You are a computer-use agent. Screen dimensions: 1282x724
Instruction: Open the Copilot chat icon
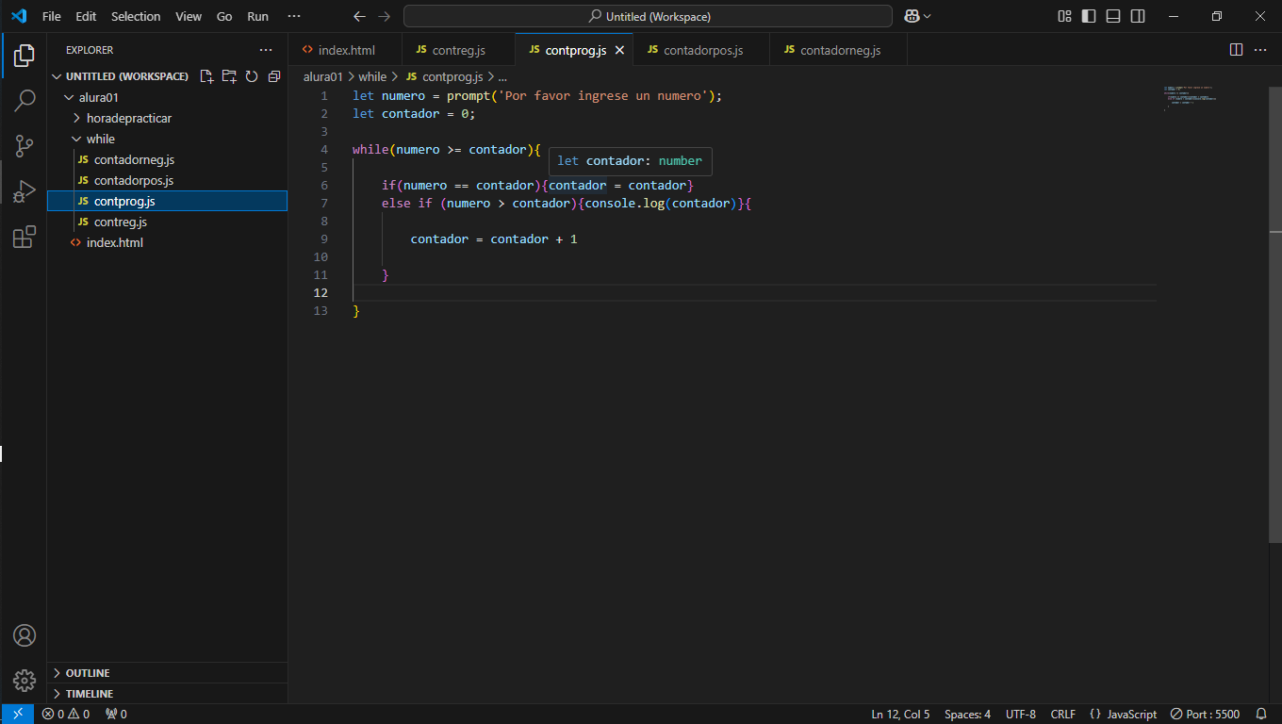click(912, 16)
